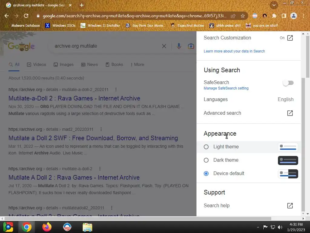Select the Dark theme radio button

pyautogui.click(x=206, y=160)
